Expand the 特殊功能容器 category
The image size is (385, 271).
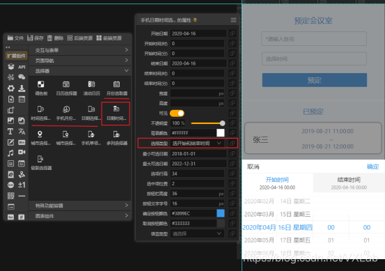[80, 206]
